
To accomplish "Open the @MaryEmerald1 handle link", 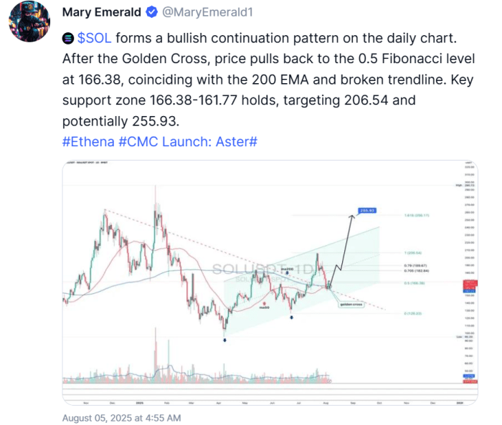I will pyautogui.click(x=207, y=12).
